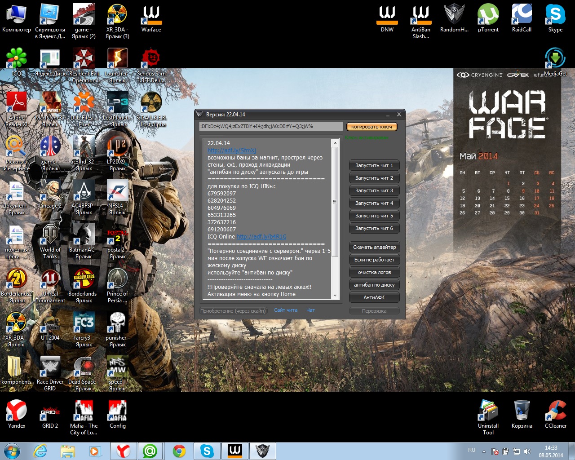Click Запустить чит 2 button
The width and height of the screenshot is (575, 460).
click(x=374, y=178)
